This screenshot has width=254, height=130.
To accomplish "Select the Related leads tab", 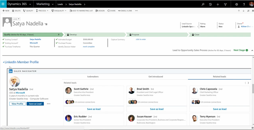I will click(219, 77).
